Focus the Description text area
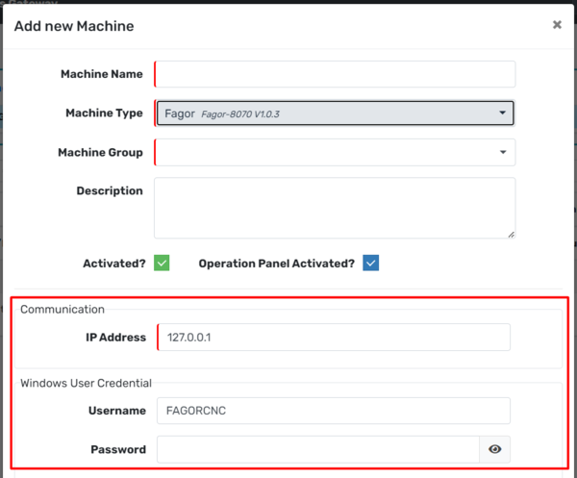577x478 pixels. pos(334,206)
